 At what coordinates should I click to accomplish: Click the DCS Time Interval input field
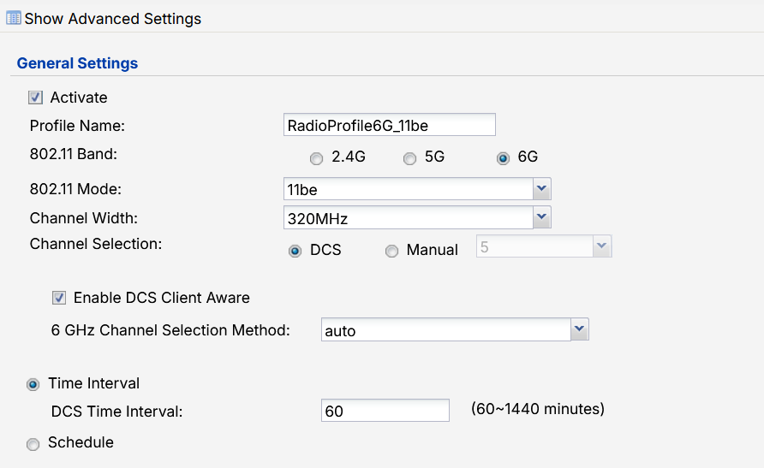385,411
